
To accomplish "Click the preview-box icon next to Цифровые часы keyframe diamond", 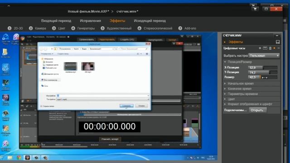I will 265,48.
